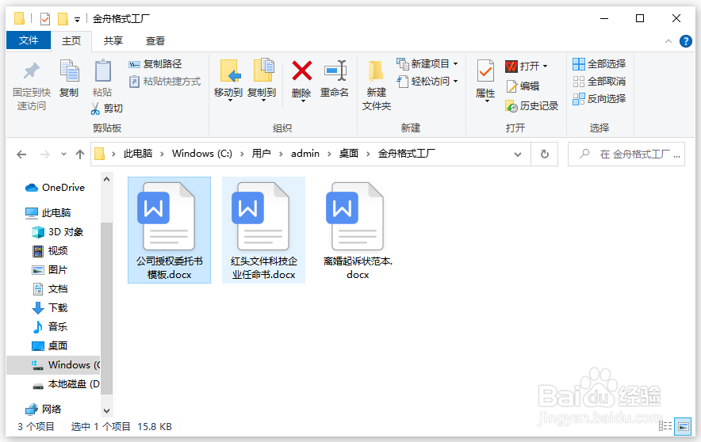Click new folder icon in title bar toolbar
Viewport: 701px width, 442px height.
[x=63, y=19]
